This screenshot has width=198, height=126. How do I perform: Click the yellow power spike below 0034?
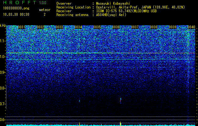(79, 124)
